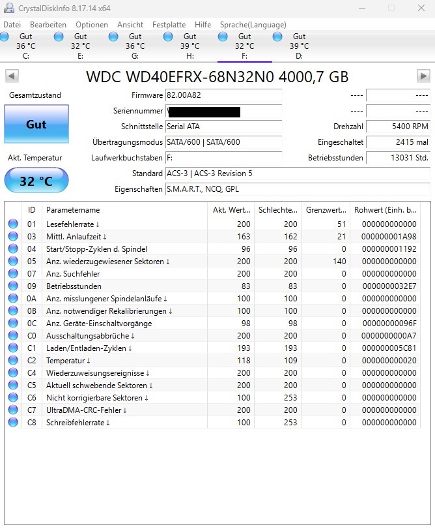Viewport: 435px width, 529px height.
Task: Open the Bearbeiten menu
Action: (48, 25)
